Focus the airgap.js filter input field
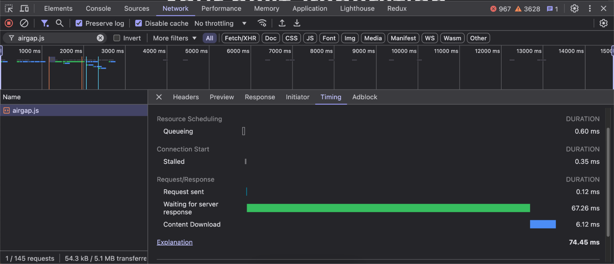614x264 pixels. [x=55, y=38]
